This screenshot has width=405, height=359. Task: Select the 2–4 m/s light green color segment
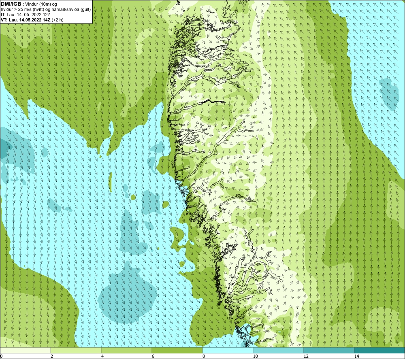pyautogui.click(x=76, y=350)
